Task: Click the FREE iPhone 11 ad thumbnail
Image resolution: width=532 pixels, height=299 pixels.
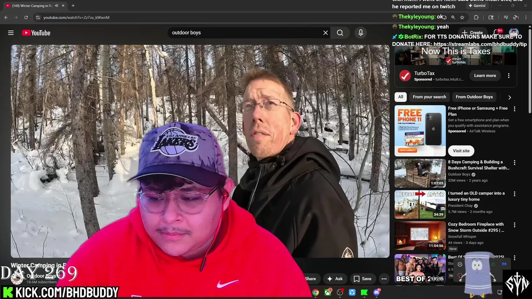Action: coord(420,130)
